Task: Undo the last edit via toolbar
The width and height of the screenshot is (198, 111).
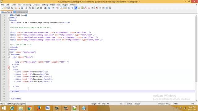Action: pyautogui.click(x=38, y=8)
